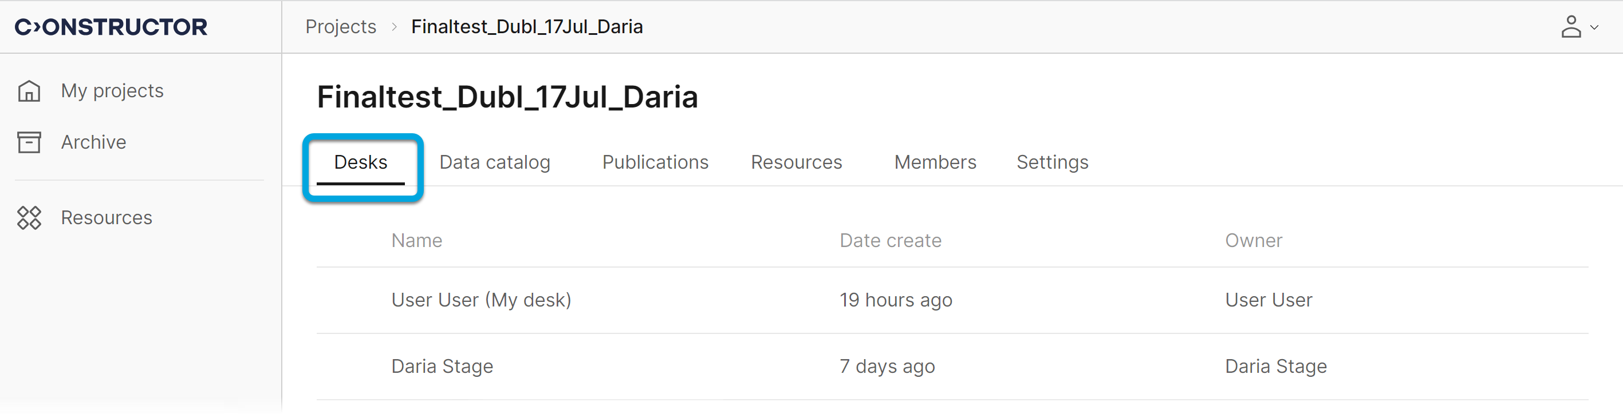
Task: Open My projects from the sidebar
Action: [112, 90]
